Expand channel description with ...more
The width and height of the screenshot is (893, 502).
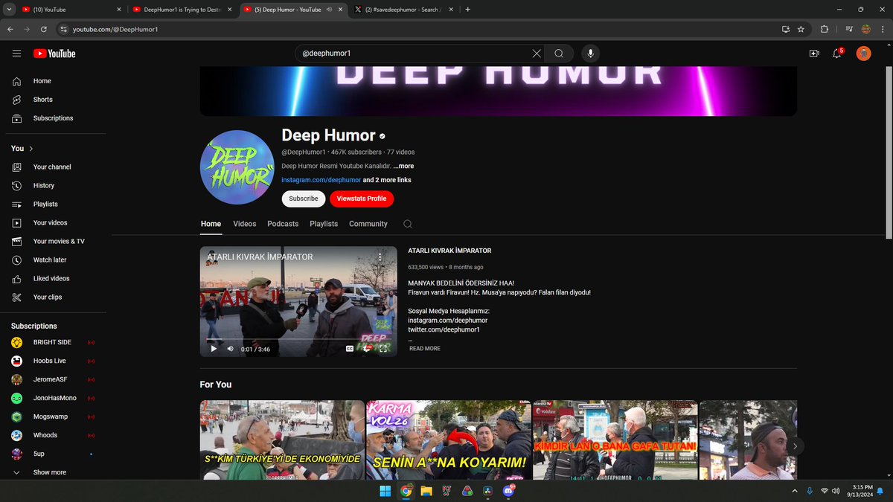[x=403, y=166]
